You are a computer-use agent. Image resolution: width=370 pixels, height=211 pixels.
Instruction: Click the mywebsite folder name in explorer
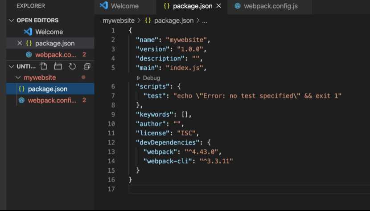(40, 77)
